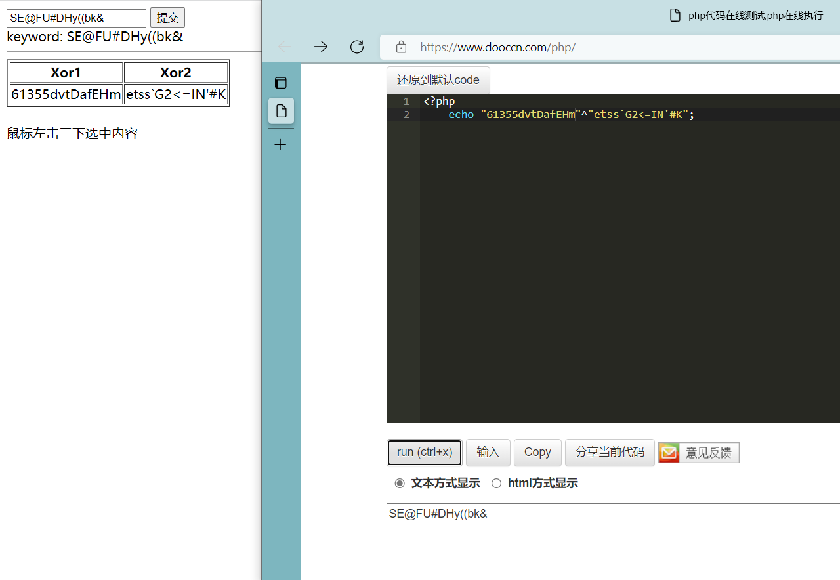
Task: Select the 文本方式显示 radio button
Action: pyautogui.click(x=400, y=483)
